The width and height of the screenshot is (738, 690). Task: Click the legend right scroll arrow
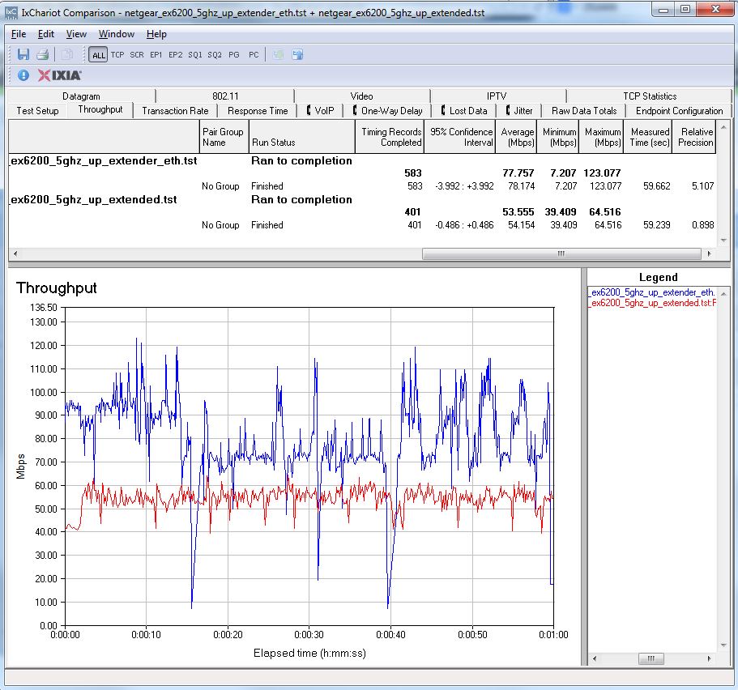pyautogui.click(x=710, y=658)
